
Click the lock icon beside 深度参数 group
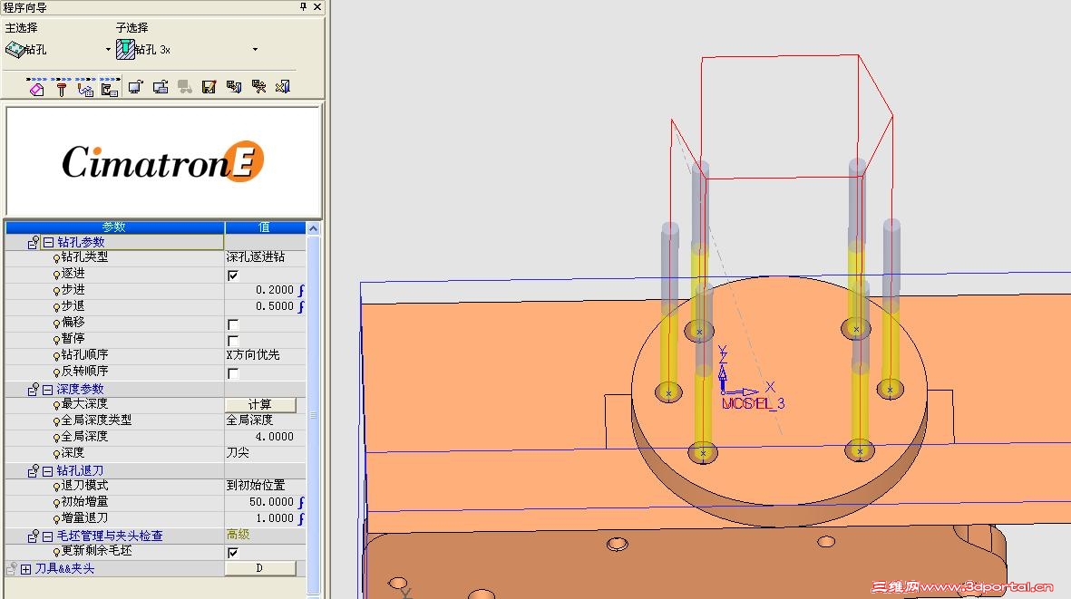pos(33,390)
